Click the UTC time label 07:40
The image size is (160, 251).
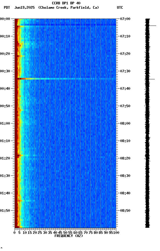[125, 89]
